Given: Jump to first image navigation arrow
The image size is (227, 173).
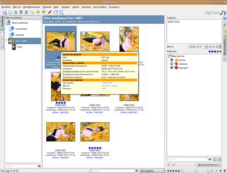Looking at the screenshot, I should (x=213, y=171).
